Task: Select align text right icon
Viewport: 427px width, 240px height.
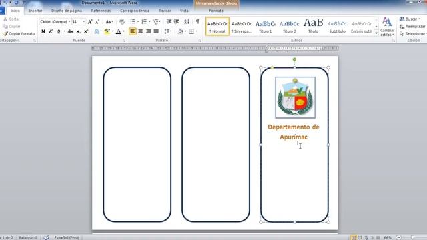Action: pyautogui.click(x=148, y=31)
